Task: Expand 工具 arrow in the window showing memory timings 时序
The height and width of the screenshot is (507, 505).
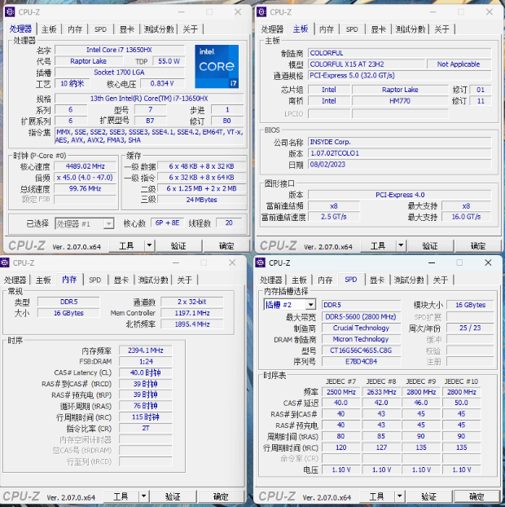Action: point(143,496)
